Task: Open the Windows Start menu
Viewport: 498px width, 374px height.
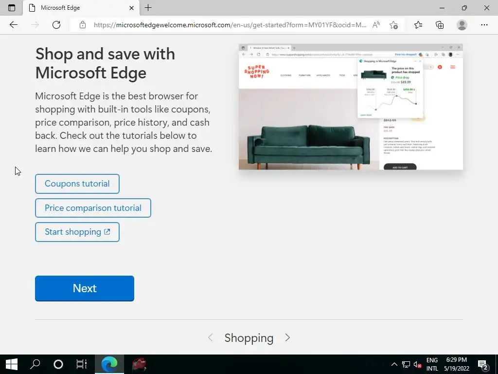Action: coord(12,364)
